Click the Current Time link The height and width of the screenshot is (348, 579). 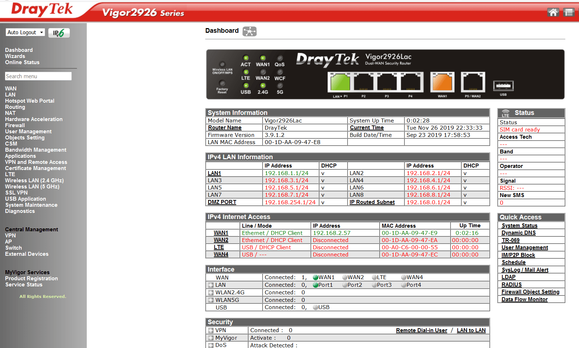[367, 128]
